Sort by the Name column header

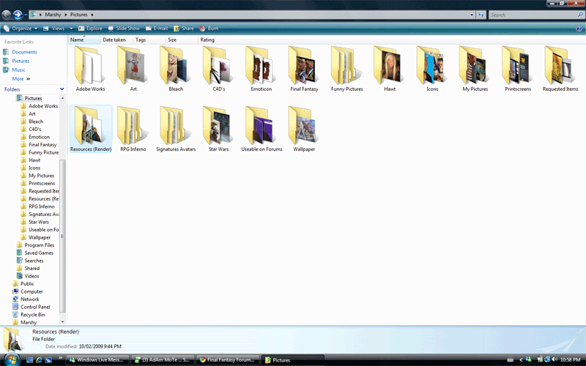point(84,40)
